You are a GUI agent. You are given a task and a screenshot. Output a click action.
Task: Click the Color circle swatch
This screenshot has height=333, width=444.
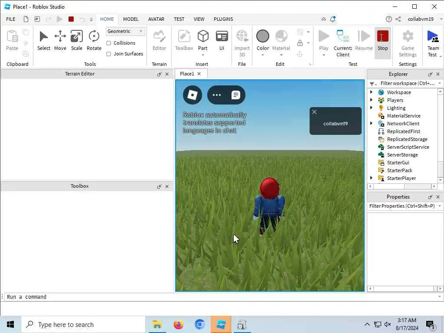[x=262, y=36]
